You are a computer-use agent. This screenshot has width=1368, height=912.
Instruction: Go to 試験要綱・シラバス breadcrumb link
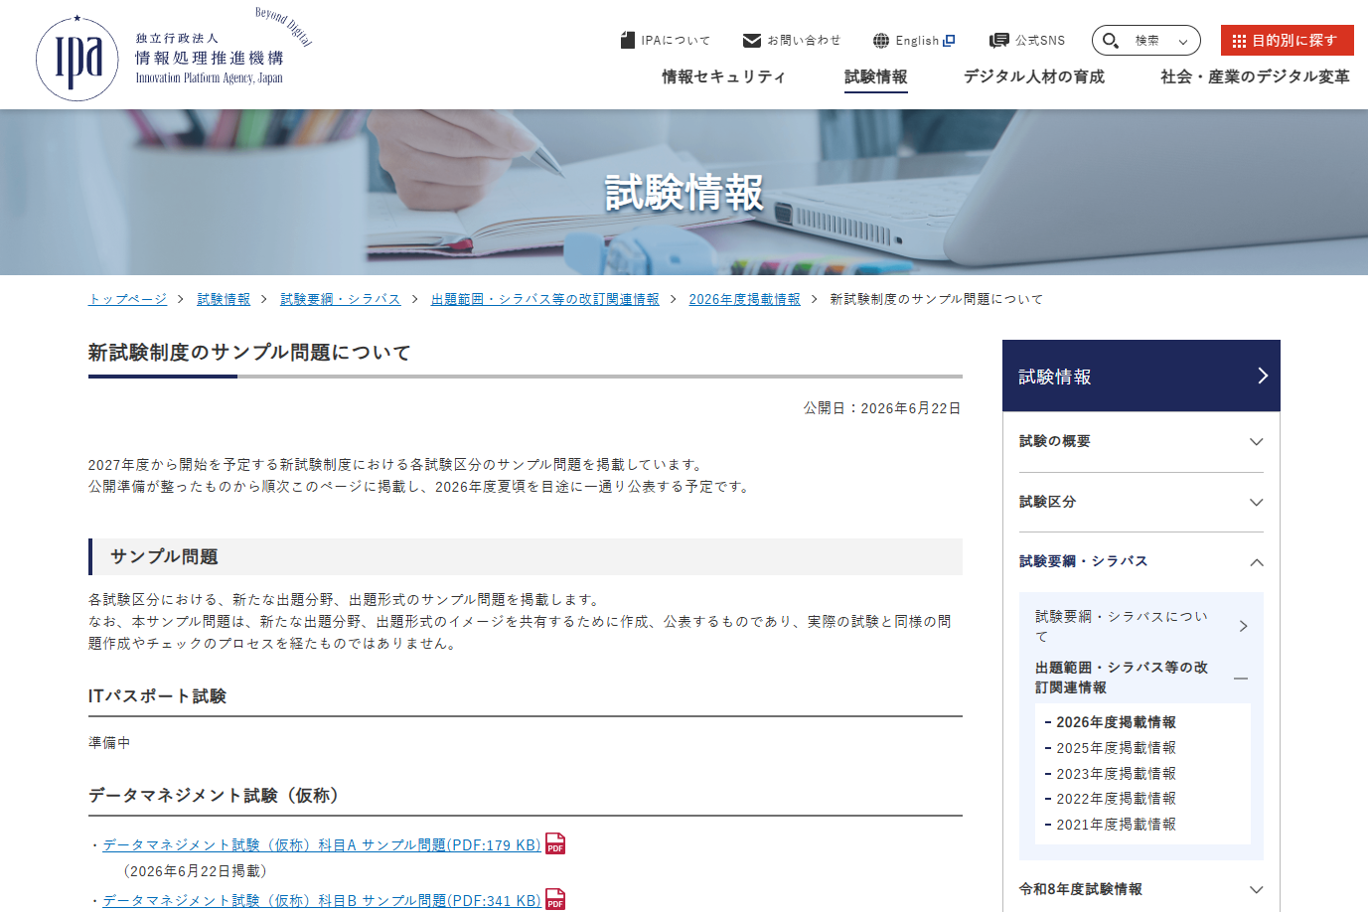click(341, 299)
